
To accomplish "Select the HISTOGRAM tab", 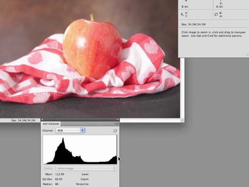I will click(51, 124).
